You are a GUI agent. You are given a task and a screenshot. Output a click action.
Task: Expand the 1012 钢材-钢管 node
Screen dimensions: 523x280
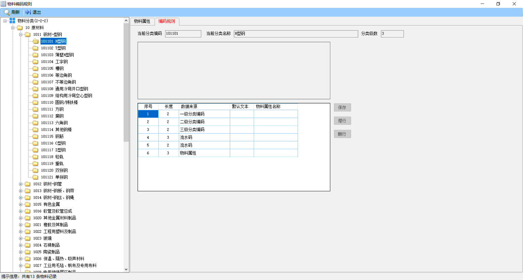coord(20,184)
